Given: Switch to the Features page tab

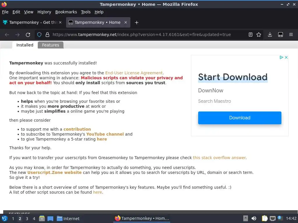Looking at the screenshot, I should pos(51,45).
